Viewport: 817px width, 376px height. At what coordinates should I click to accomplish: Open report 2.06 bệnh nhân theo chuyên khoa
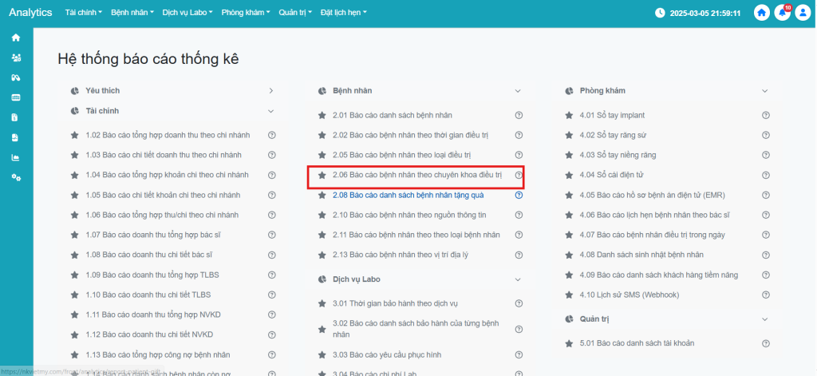point(416,175)
